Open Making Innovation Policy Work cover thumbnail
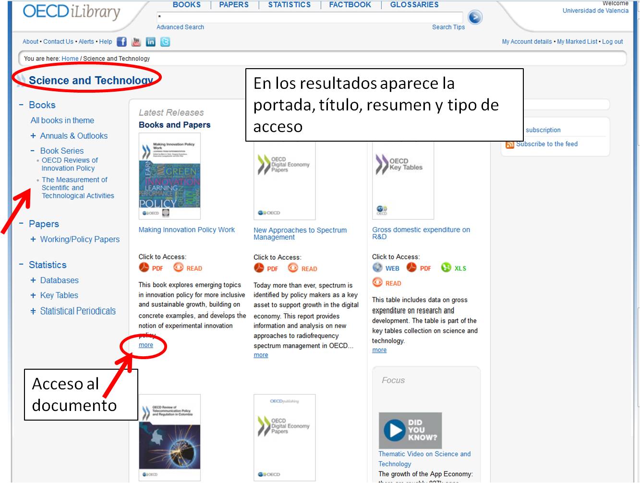 point(169,176)
